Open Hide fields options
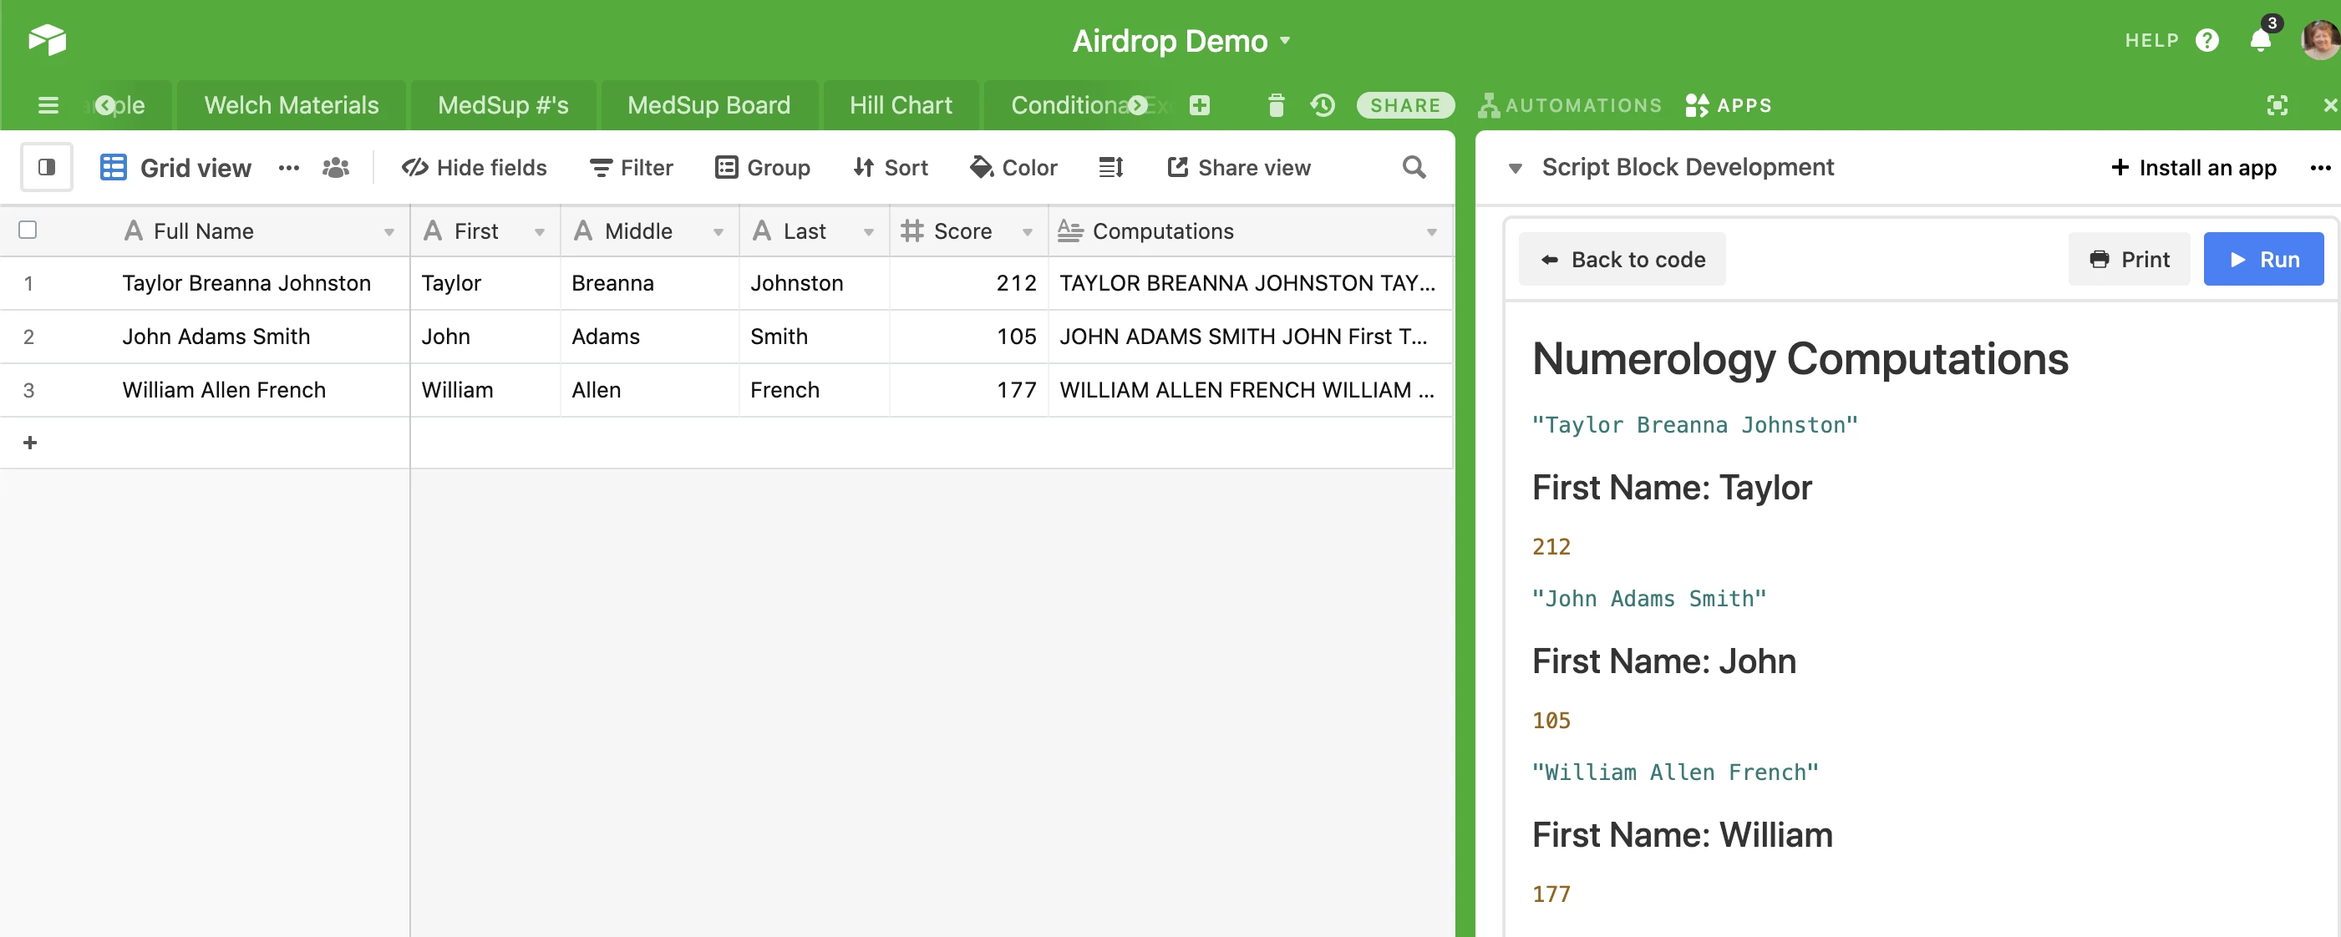The height and width of the screenshot is (937, 2341). pos(475,167)
